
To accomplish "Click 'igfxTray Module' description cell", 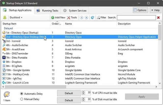I will (127, 78).
